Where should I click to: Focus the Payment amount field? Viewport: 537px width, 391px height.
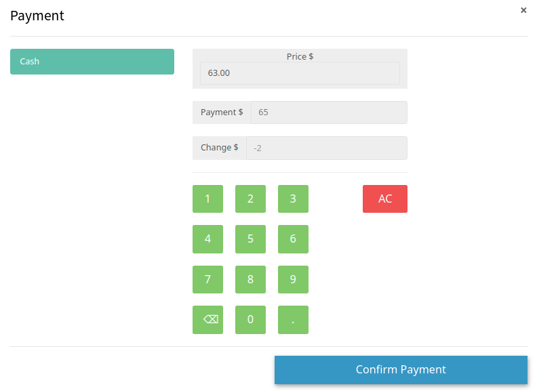click(x=329, y=112)
